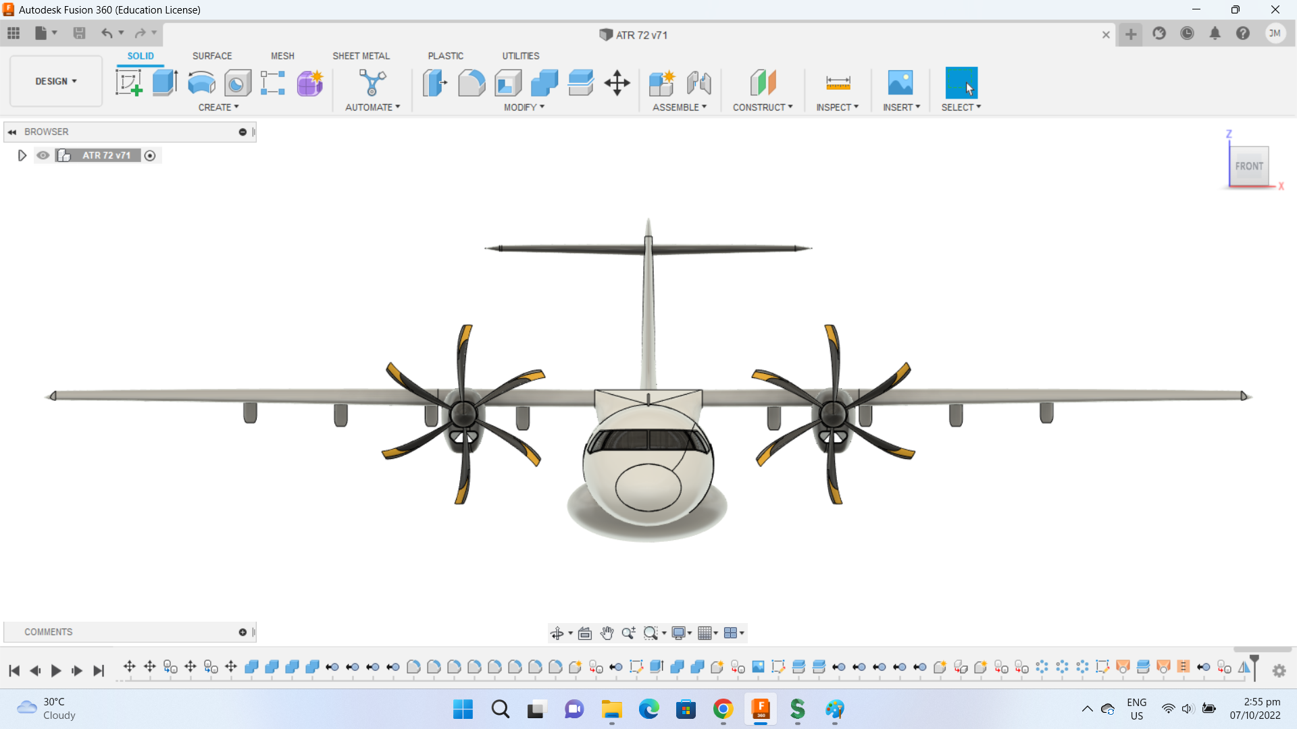Screen dimensions: 1297x729
Task: Collapse the Browser panel
Action: pos(12,132)
